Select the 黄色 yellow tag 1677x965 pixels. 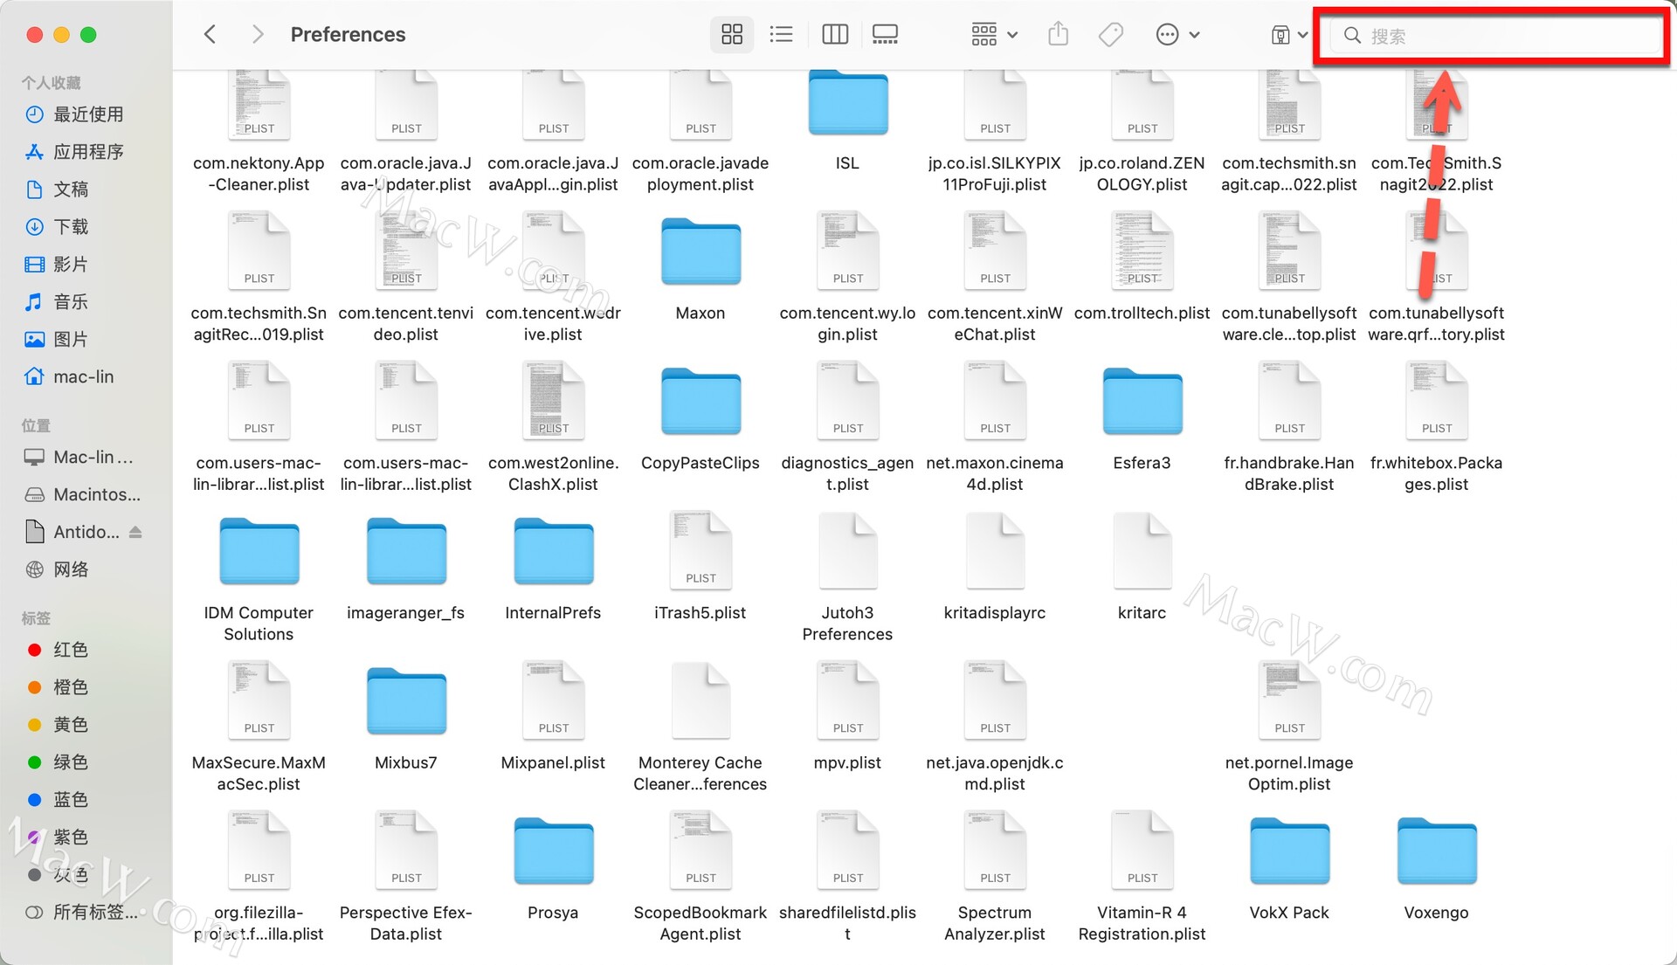58,725
